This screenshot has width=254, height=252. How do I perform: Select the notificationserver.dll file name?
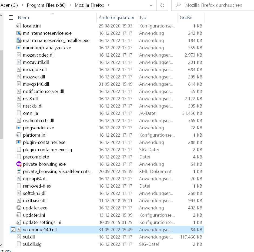(44, 91)
